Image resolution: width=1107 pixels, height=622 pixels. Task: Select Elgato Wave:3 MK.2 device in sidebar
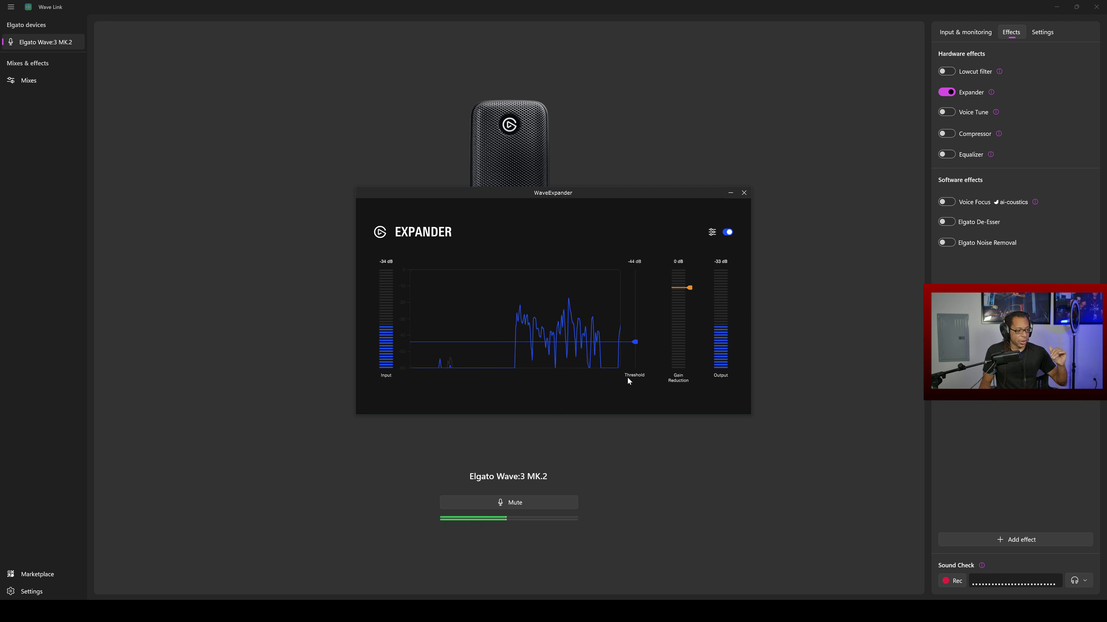pos(43,42)
